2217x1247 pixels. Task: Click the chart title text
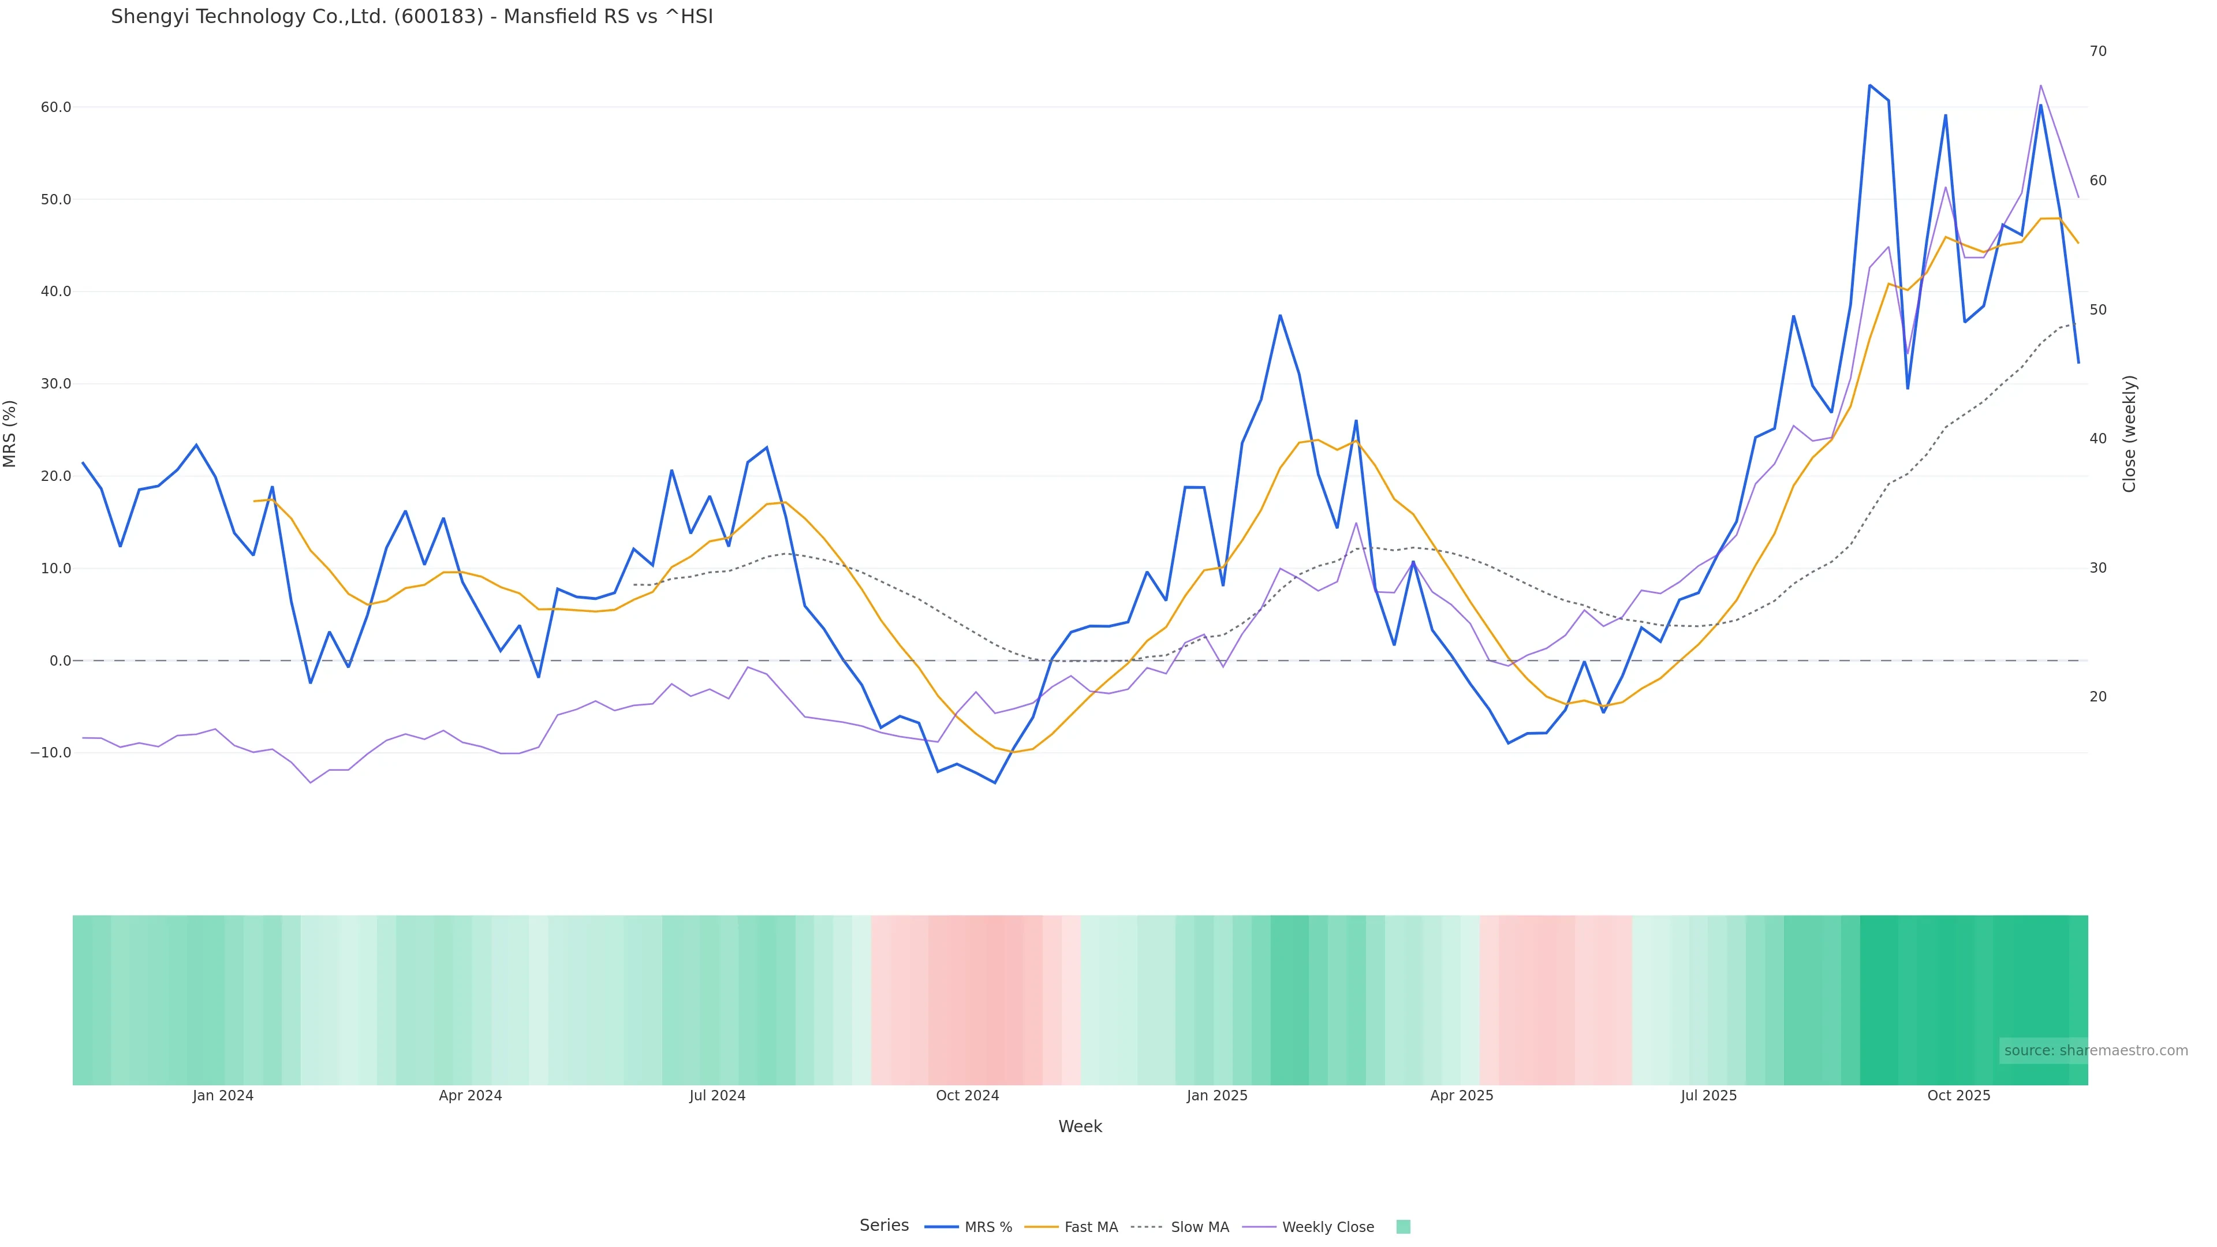[412, 16]
